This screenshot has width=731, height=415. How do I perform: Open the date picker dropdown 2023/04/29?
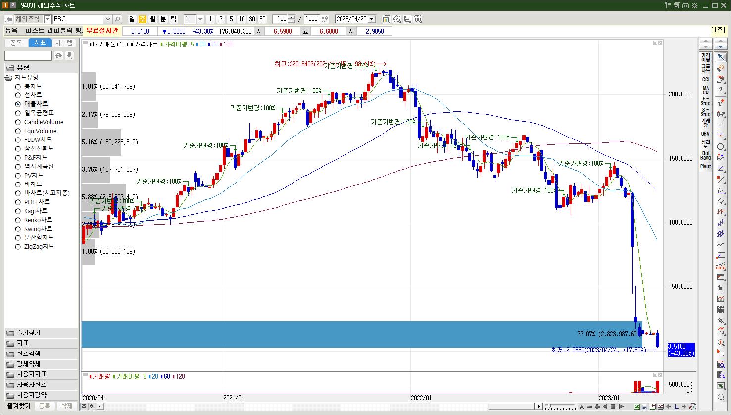[x=372, y=19]
